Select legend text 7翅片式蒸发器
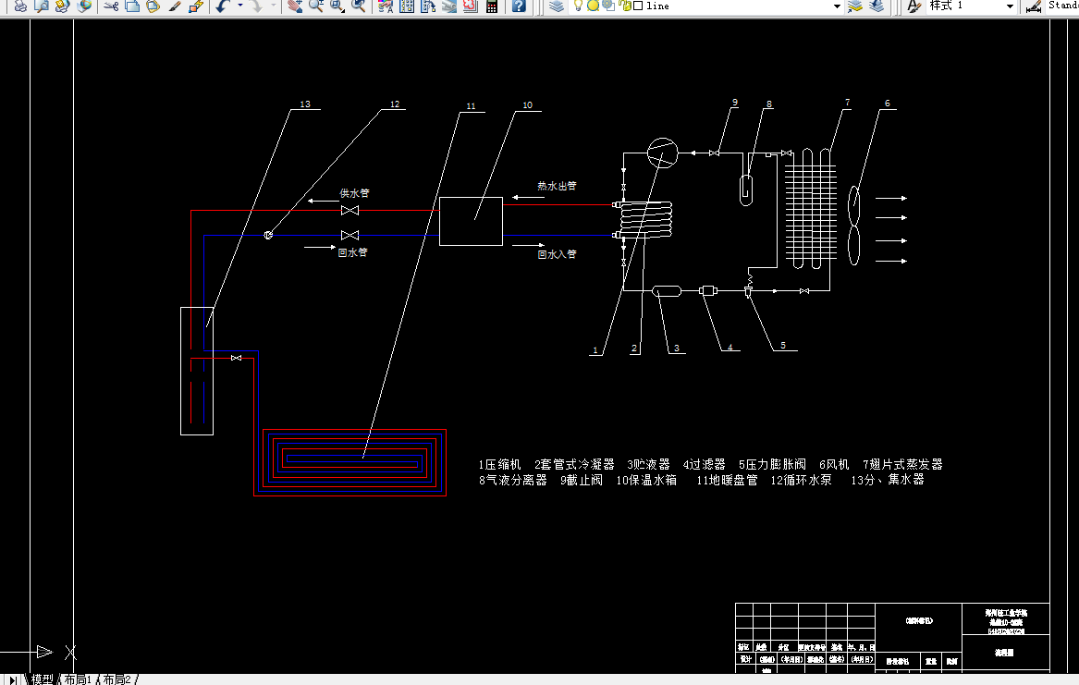This screenshot has width=1079, height=685. point(902,465)
